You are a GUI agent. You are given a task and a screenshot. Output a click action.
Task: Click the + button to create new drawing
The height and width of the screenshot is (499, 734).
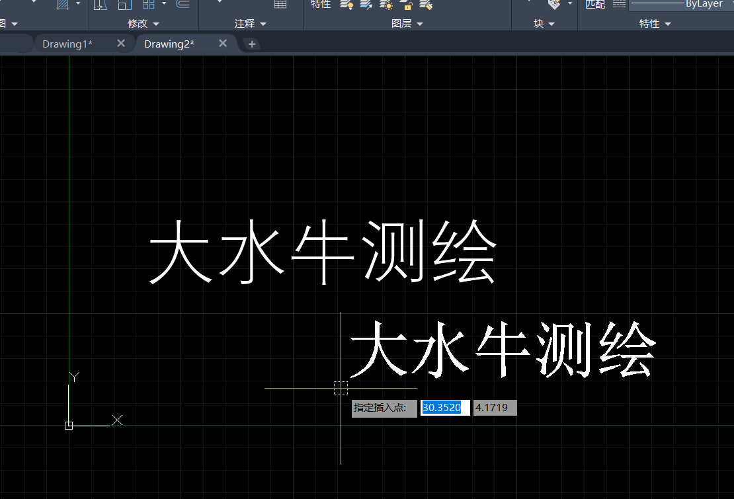[251, 44]
